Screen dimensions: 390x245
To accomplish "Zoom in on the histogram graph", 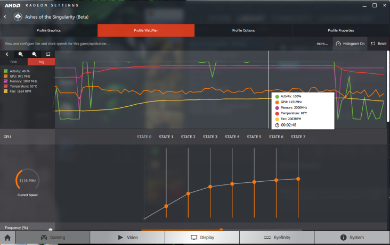I will [21, 54].
